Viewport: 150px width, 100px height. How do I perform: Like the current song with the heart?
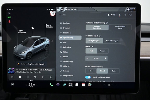(x=35, y=77)
